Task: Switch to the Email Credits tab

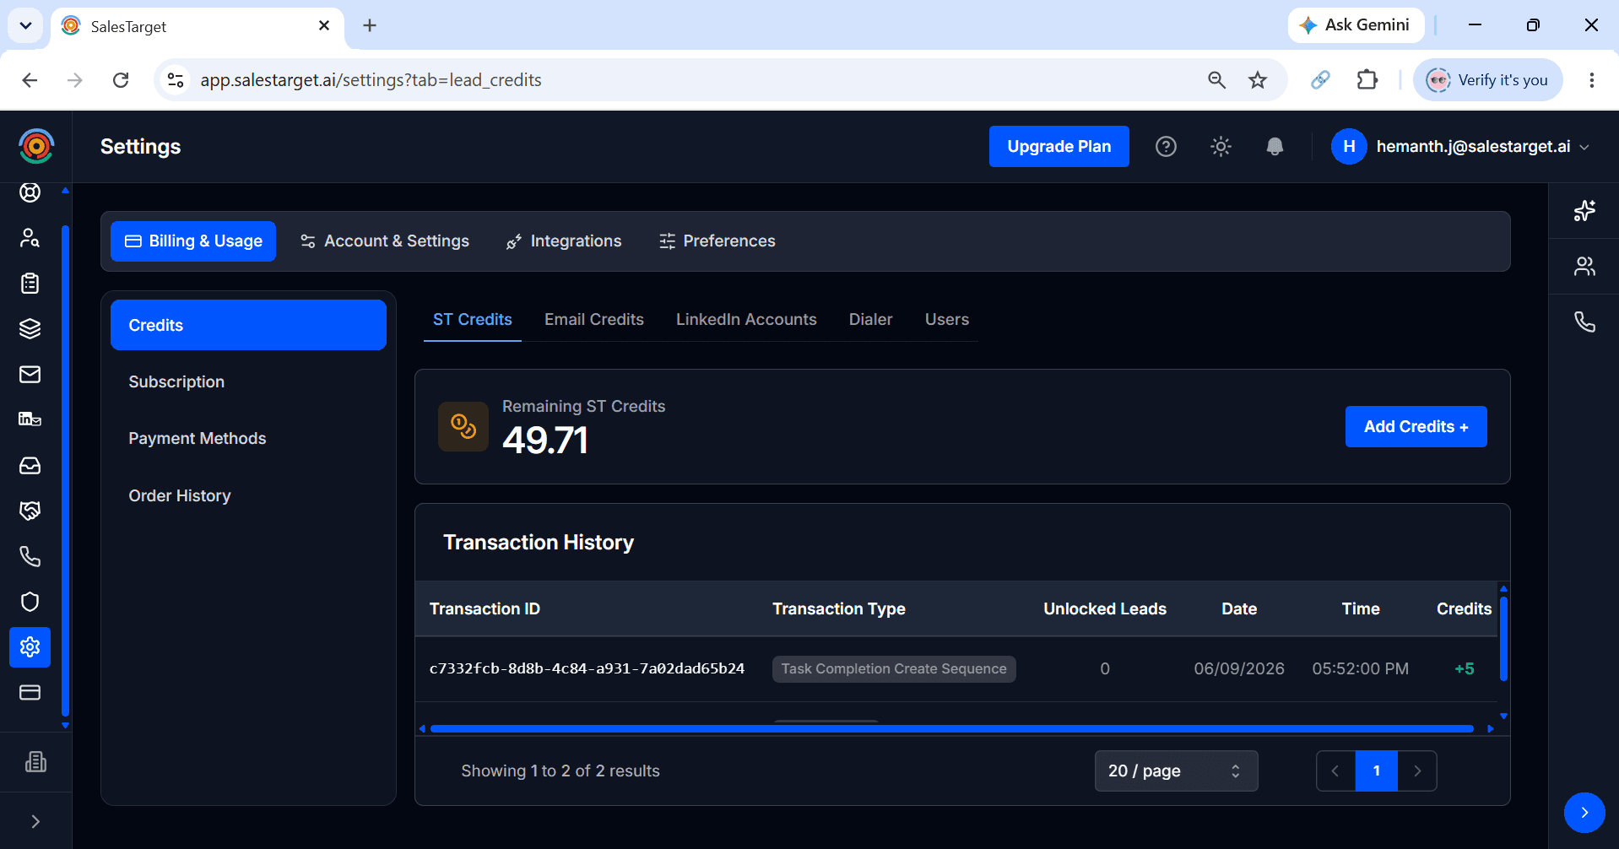Action: [594, 320]
